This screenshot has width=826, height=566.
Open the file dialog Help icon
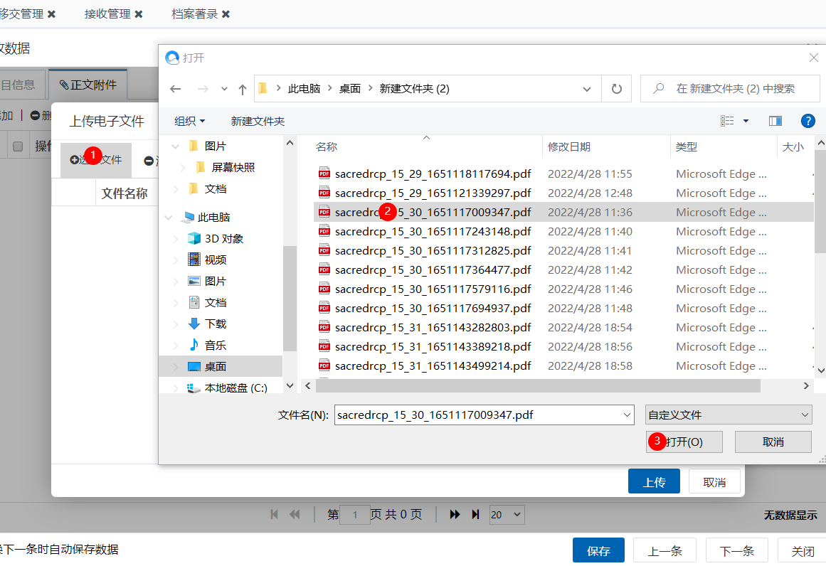[808, 121]
